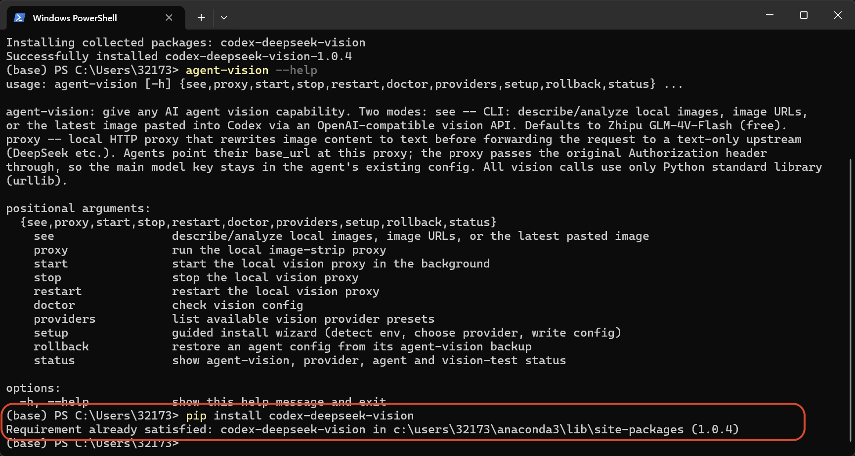Click the 'pip' word in the install command
Image resolution: width=855 pixels, height=456 pixels.
click(x=196, y=416)
